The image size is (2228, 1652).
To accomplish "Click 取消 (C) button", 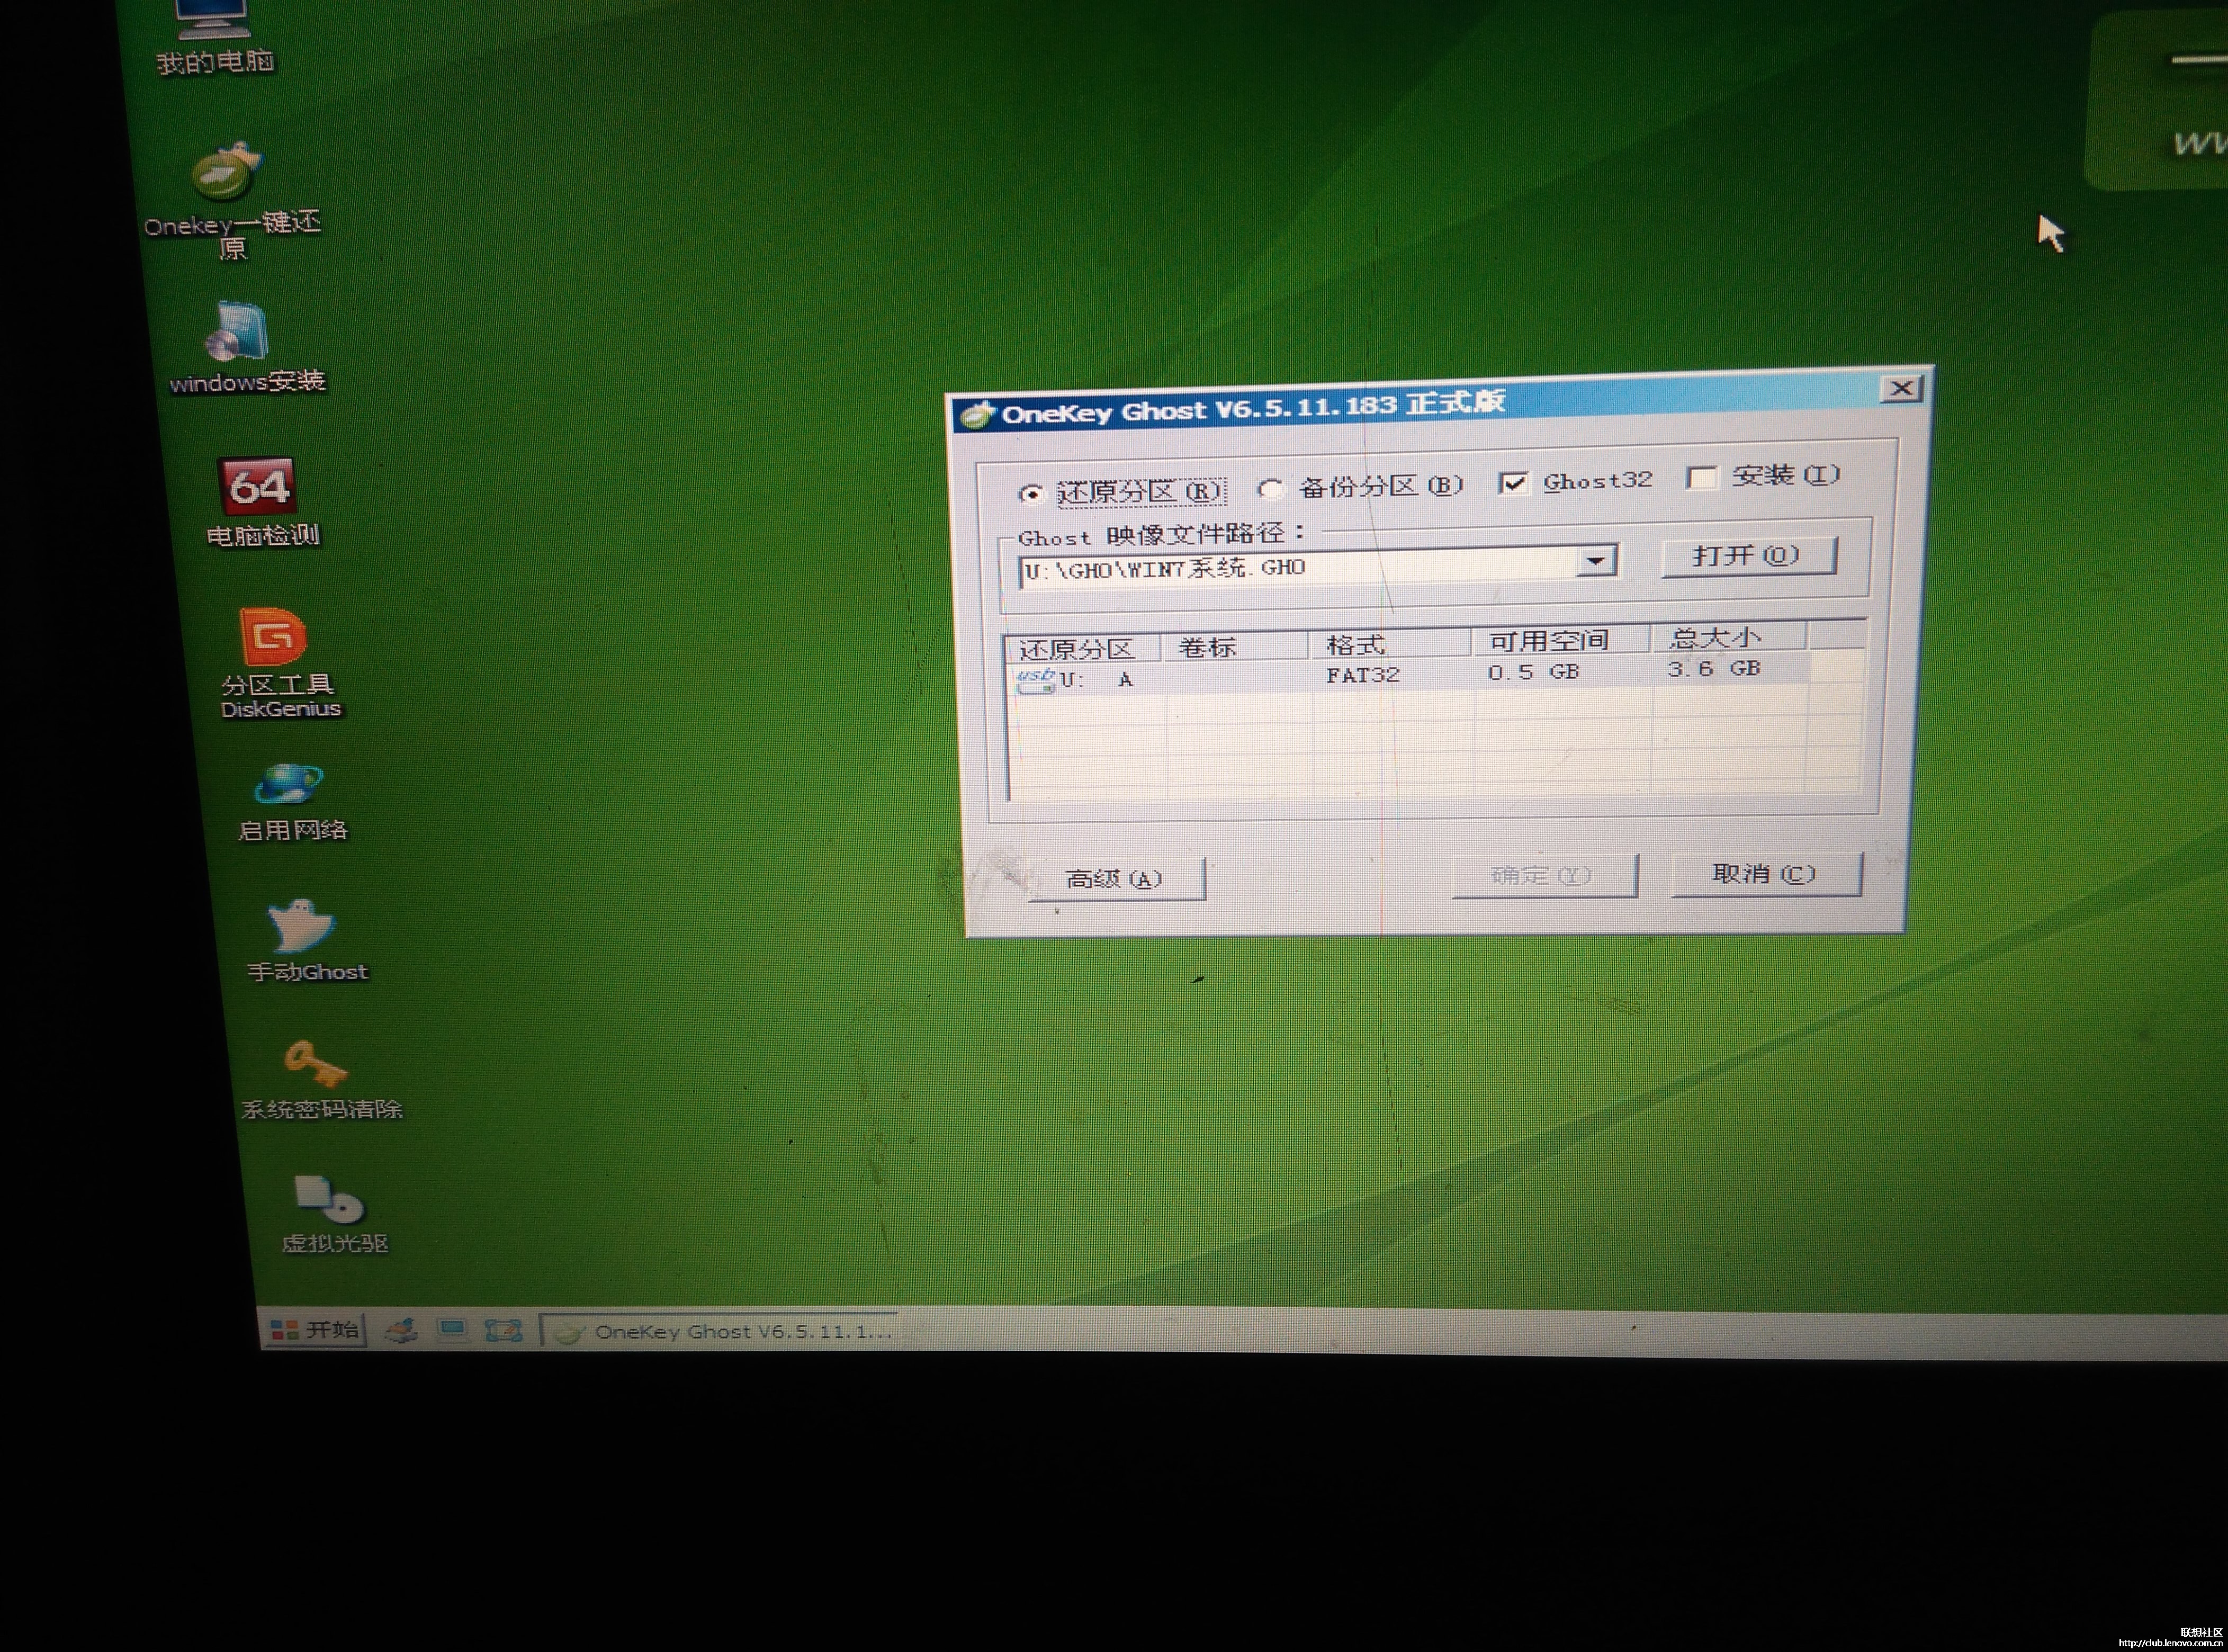I will click(1765, 874).
